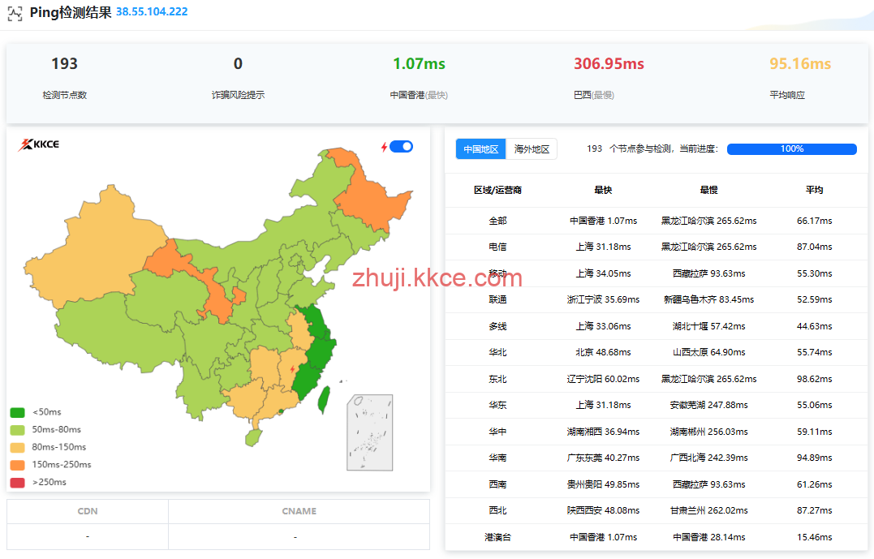Click the 平均 column header
This screenshot has width=874, height=559.
pyautogui.click(x=814, y=190)
